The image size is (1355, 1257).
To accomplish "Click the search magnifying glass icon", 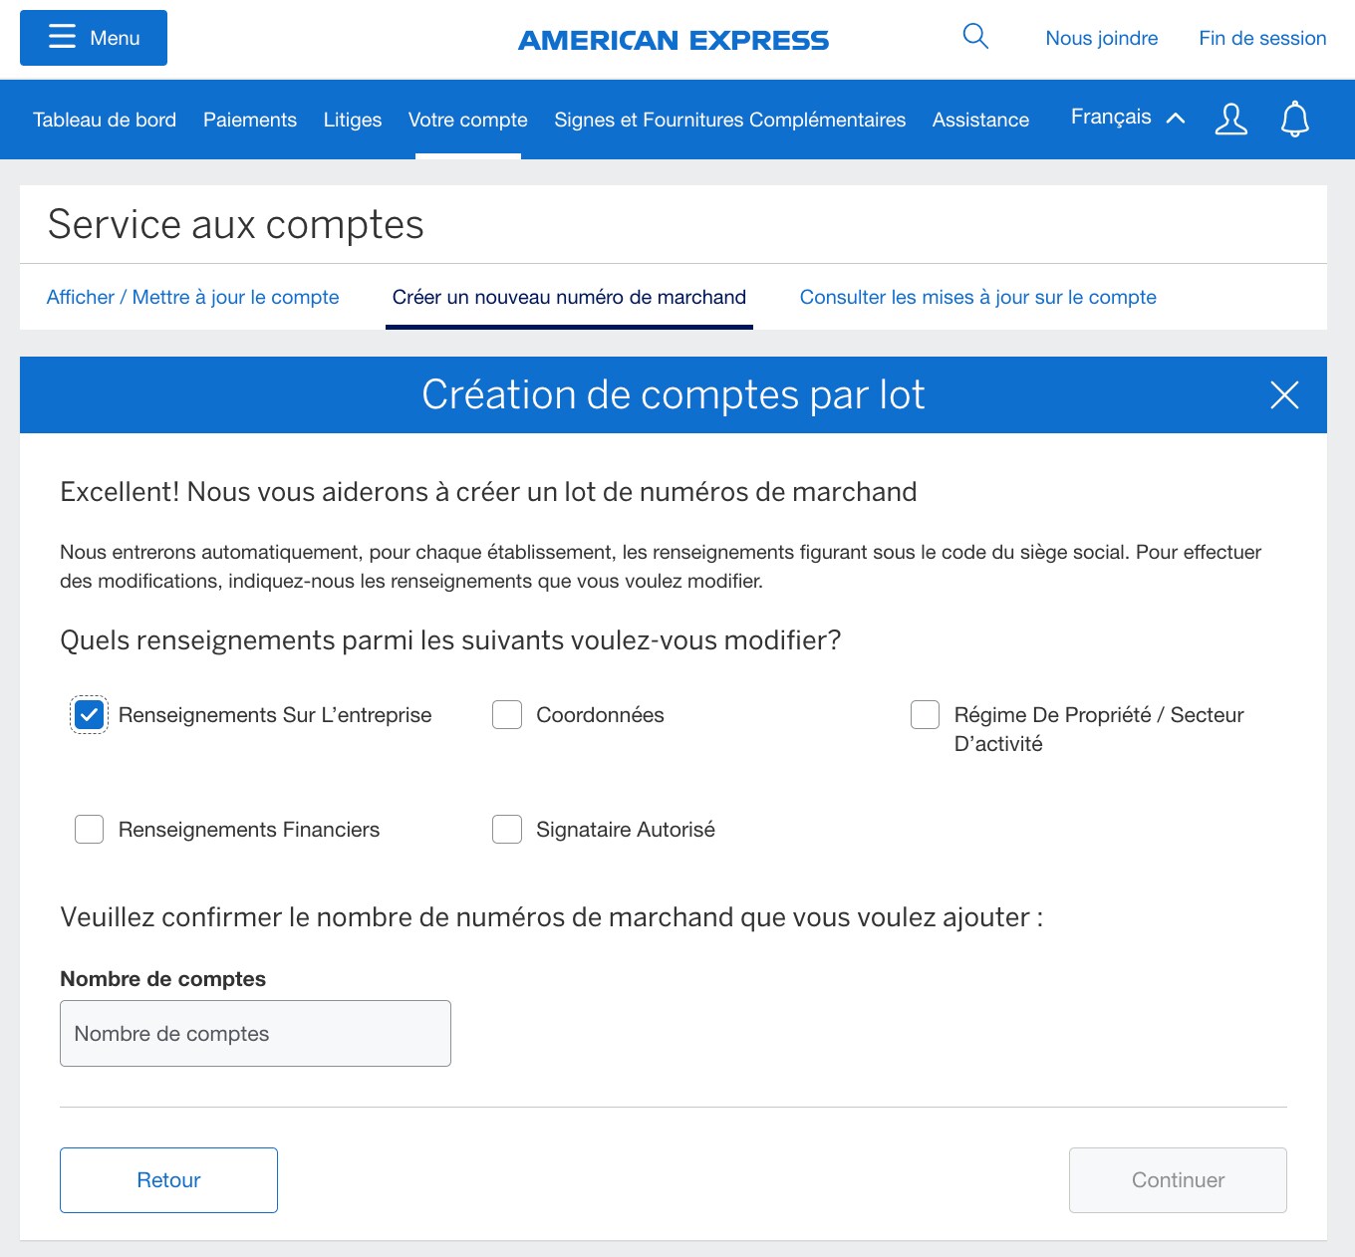I will pyautogui.click(x=975, y=37).
